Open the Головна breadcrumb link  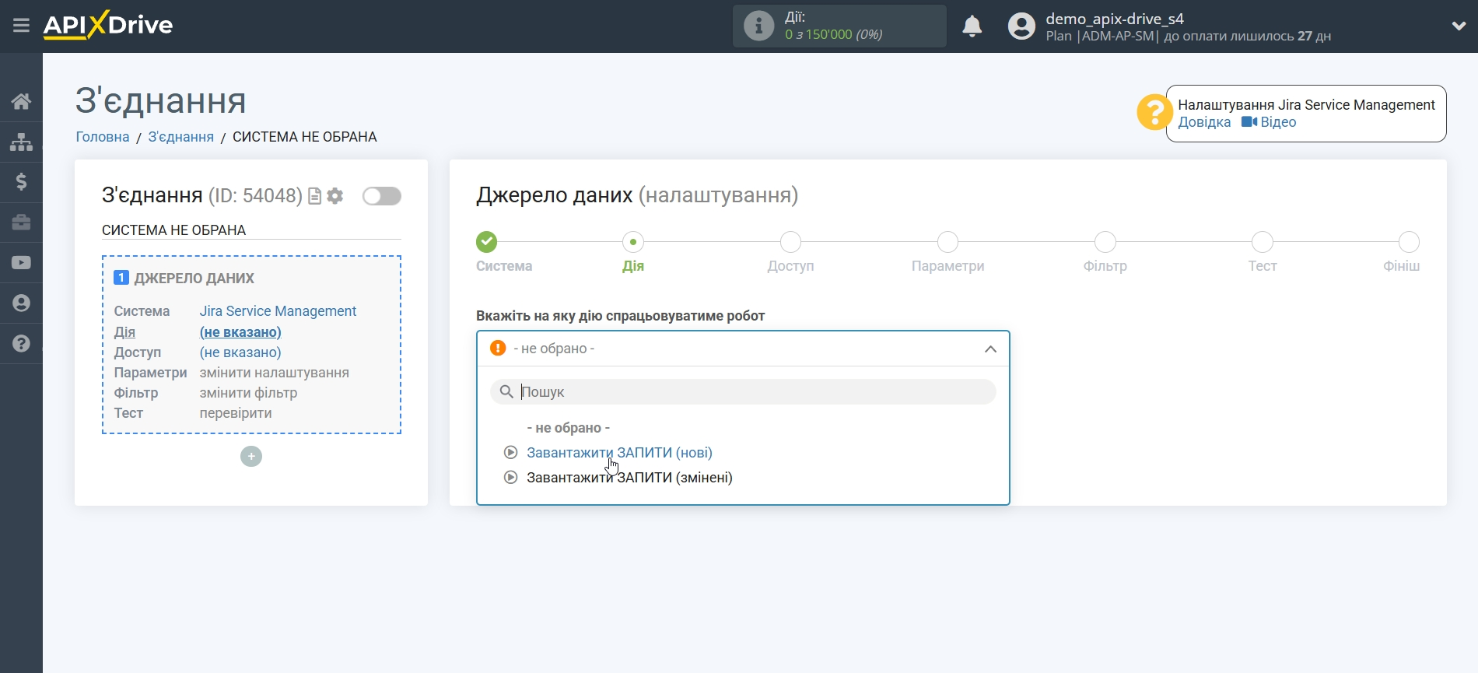click(103, 137)
